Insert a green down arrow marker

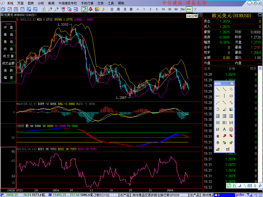tap(218, 143)
